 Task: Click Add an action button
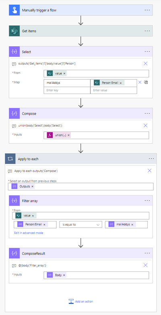(81, 301)
